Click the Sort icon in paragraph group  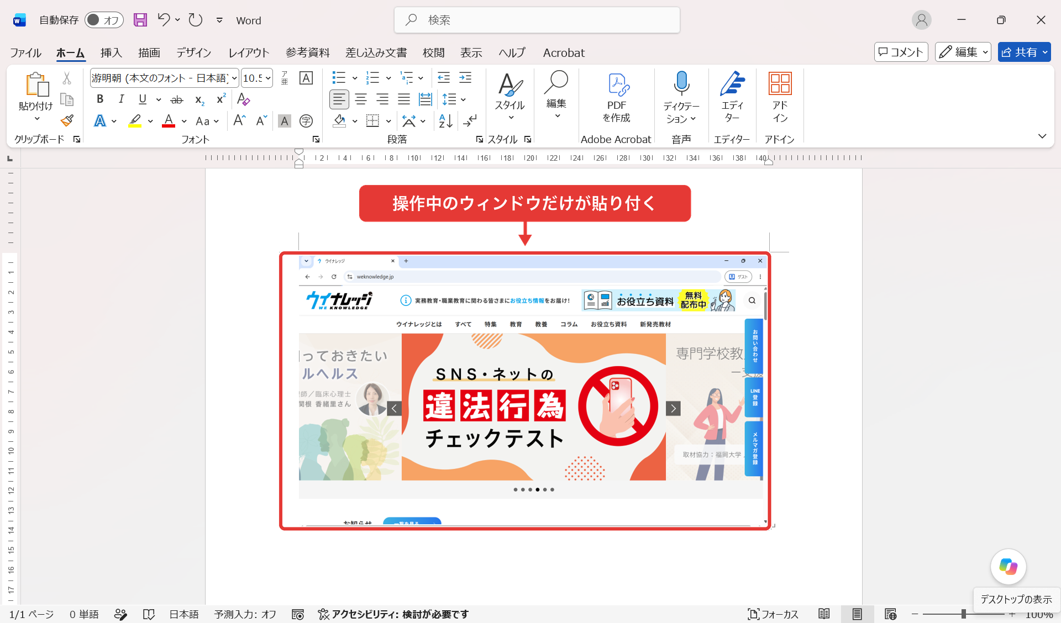pos(446,120)
